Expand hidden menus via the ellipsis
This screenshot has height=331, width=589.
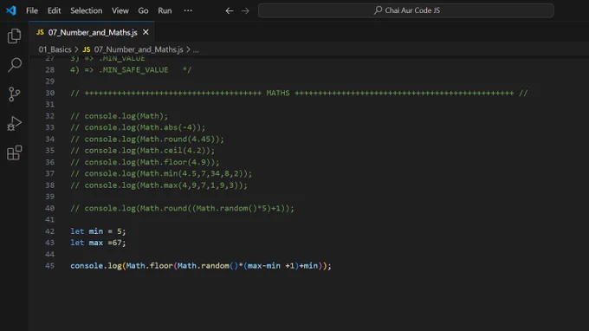pyautogui.click(x=188, y=10)
